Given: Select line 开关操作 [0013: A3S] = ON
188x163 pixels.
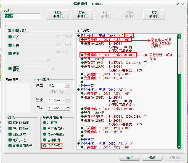Looking at the screenshot, I should click(105, 147).
